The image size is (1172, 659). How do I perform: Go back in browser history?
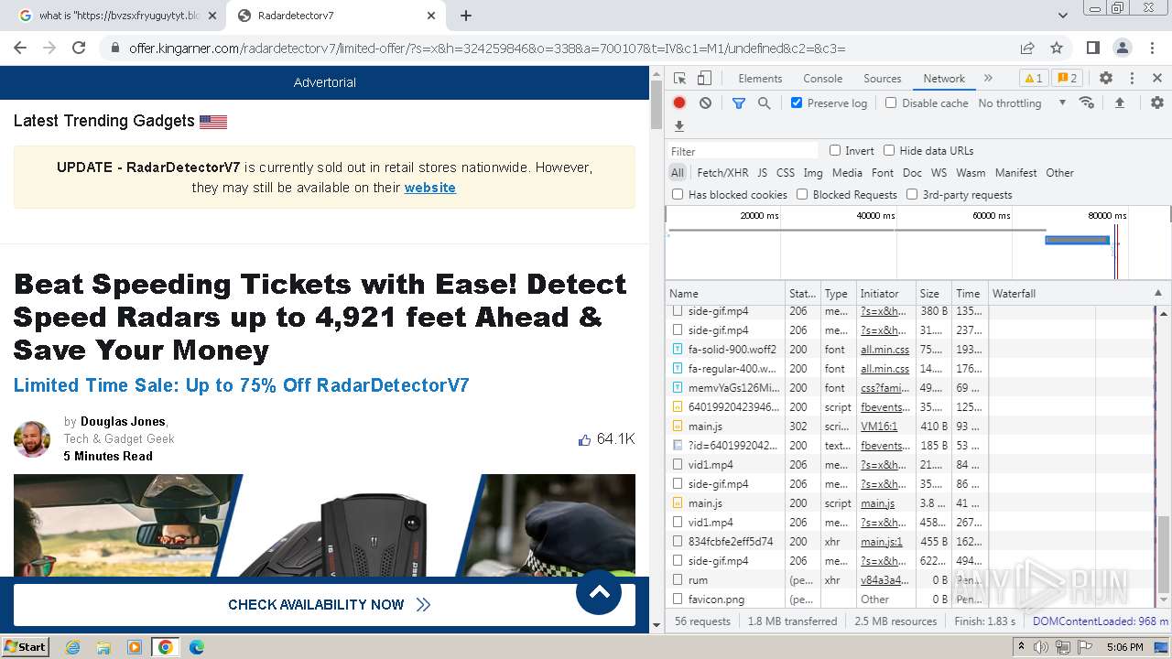(x=20, y=48)
